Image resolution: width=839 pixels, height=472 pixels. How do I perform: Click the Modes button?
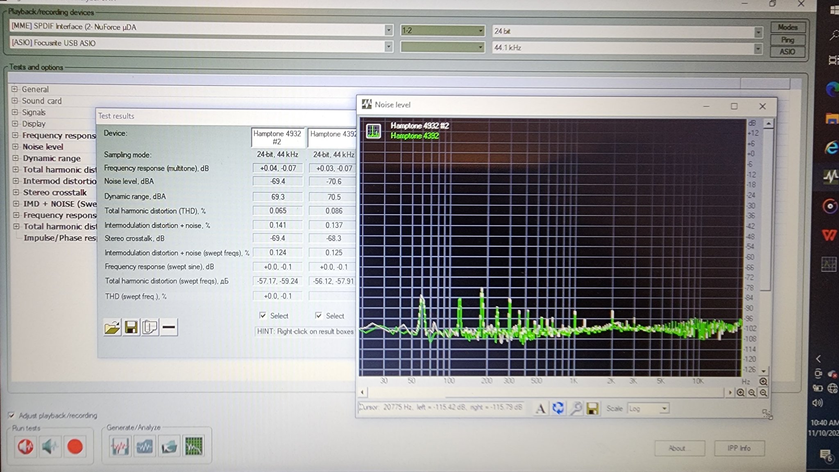[787, 27]
